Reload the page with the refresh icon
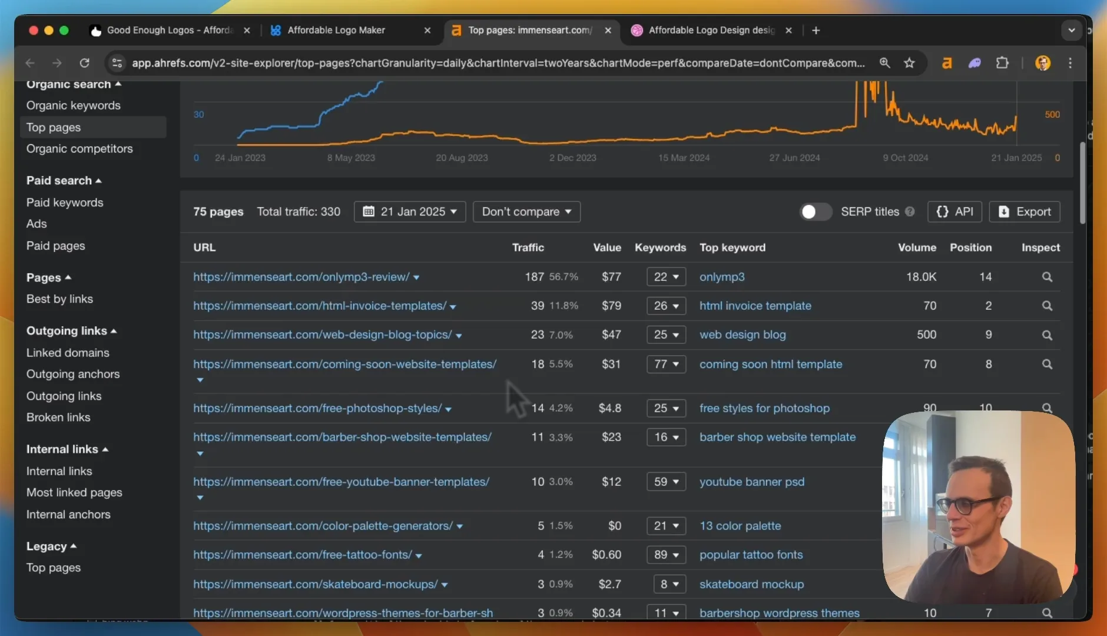 [85, 63]
